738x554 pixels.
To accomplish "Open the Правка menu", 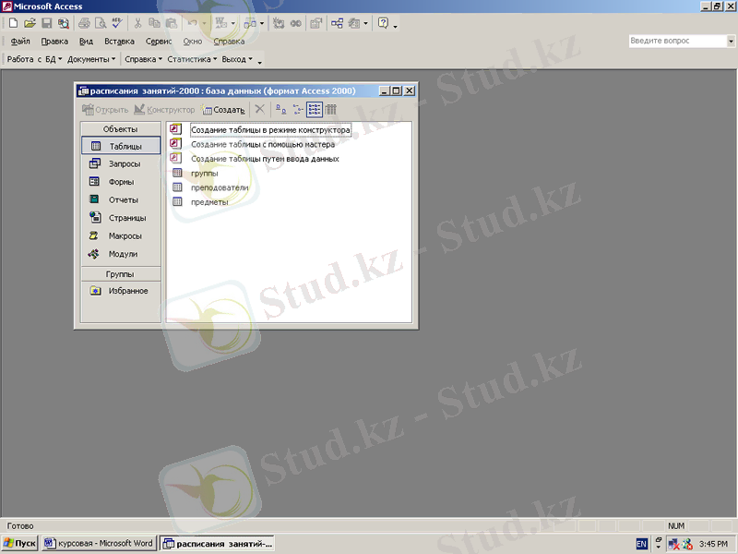I will coord(54,41).
